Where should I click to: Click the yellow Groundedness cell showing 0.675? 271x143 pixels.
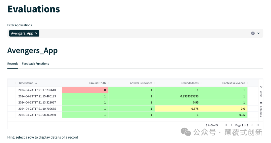178,108
